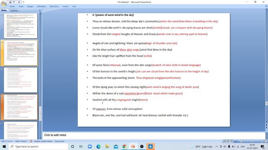Open PowerPoint taskbar icon
Image resolution: width=268 pixels, height=150 pixels.
[133, 146]
